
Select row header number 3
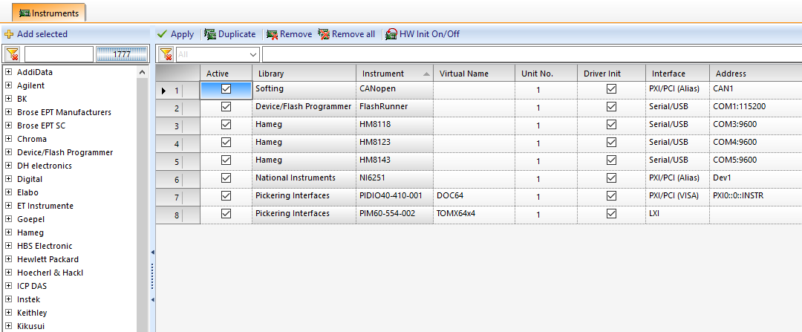pos(177,126)
